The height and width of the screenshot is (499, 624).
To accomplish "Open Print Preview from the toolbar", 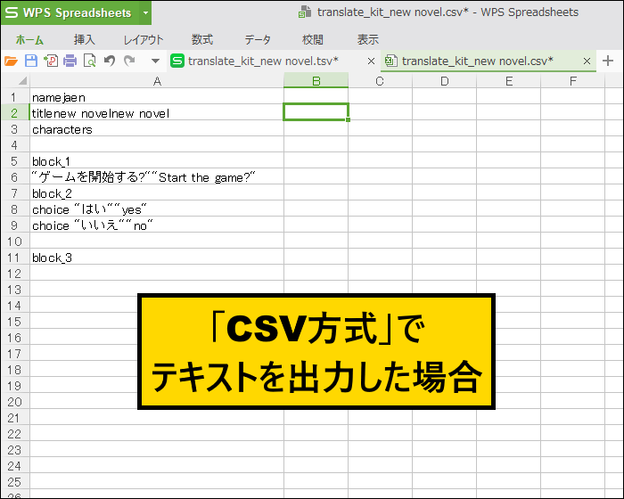I will point(90,61).
